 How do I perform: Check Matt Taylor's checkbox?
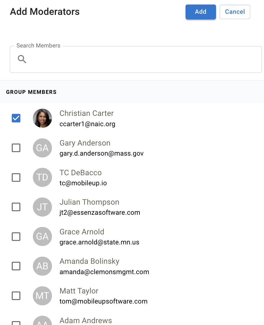point(16,296)
